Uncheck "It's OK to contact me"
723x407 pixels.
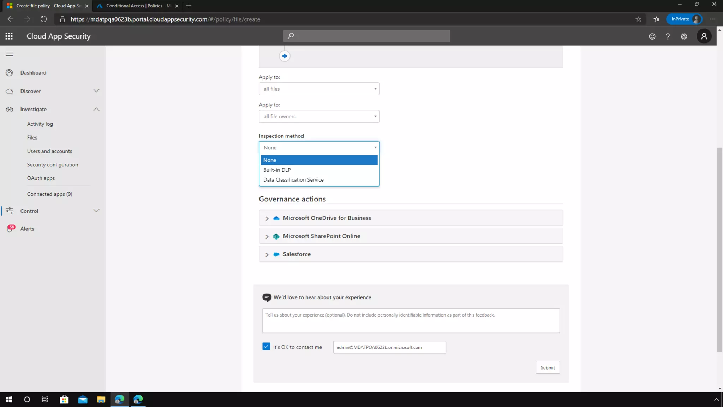266,347
